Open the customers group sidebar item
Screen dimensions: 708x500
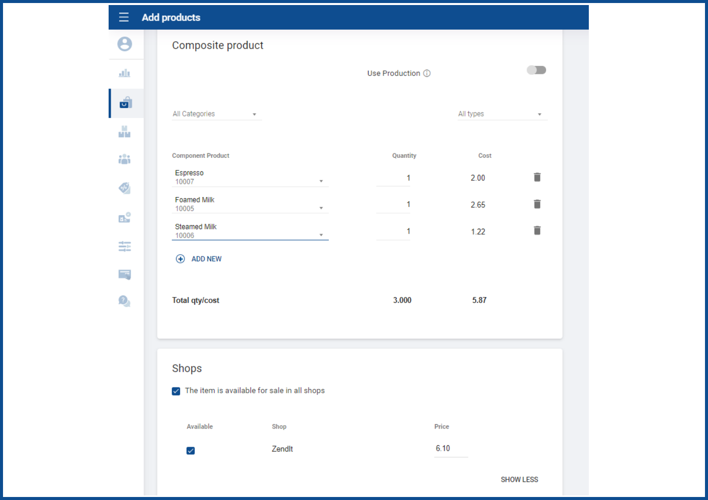(x=125, y=160)
